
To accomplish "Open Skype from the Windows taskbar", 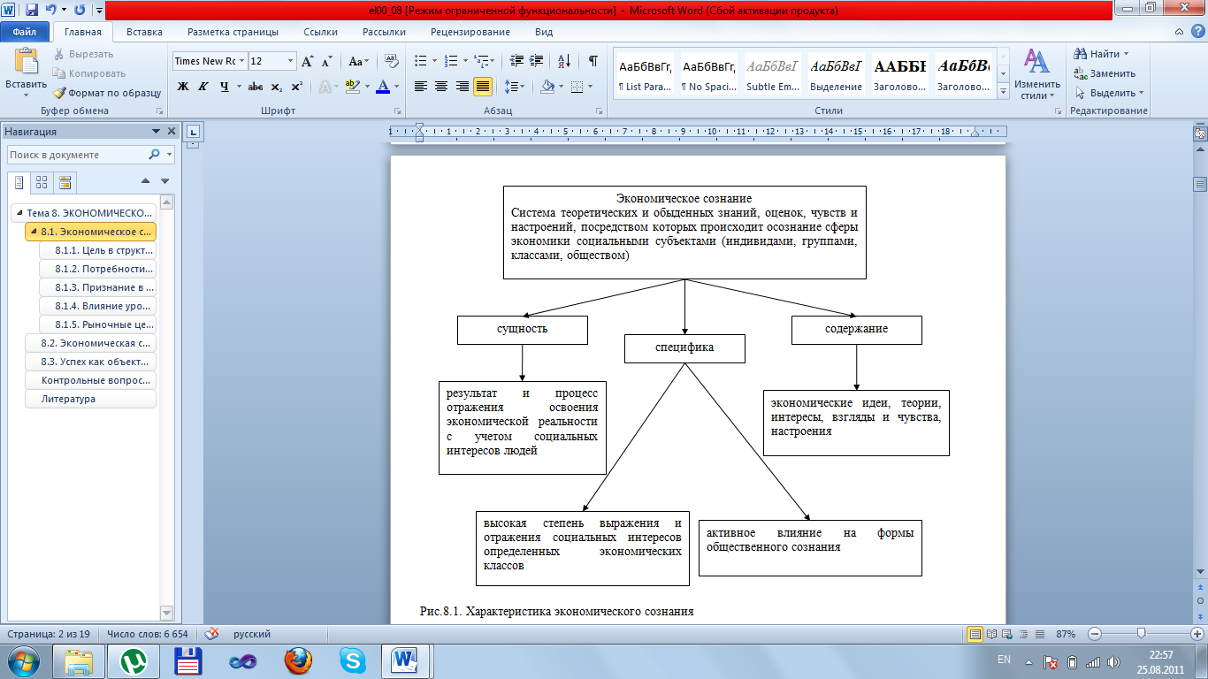I will click(x=352, y=660).
